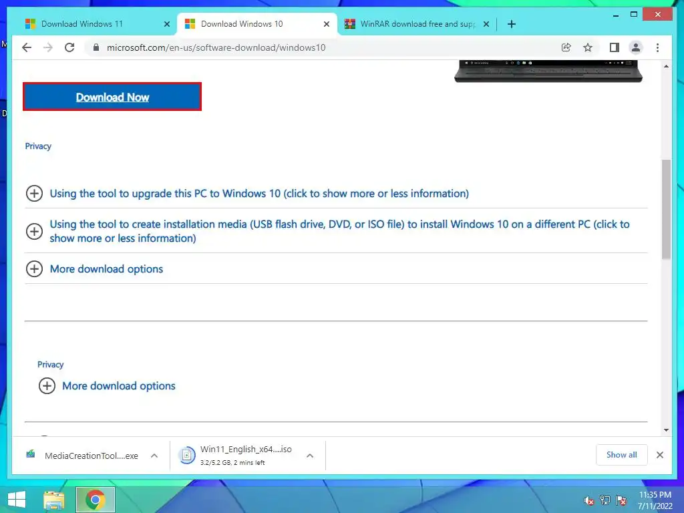Click the Download Now button
The image size is (684, 513).
112,96
